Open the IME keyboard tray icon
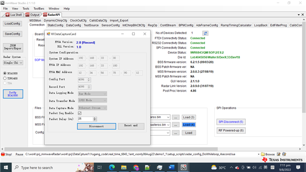The image size is (306, 172). (x=273, y=168)
